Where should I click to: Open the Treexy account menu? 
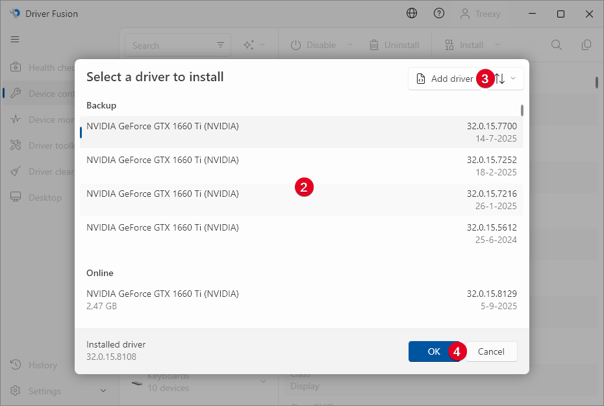480,14
